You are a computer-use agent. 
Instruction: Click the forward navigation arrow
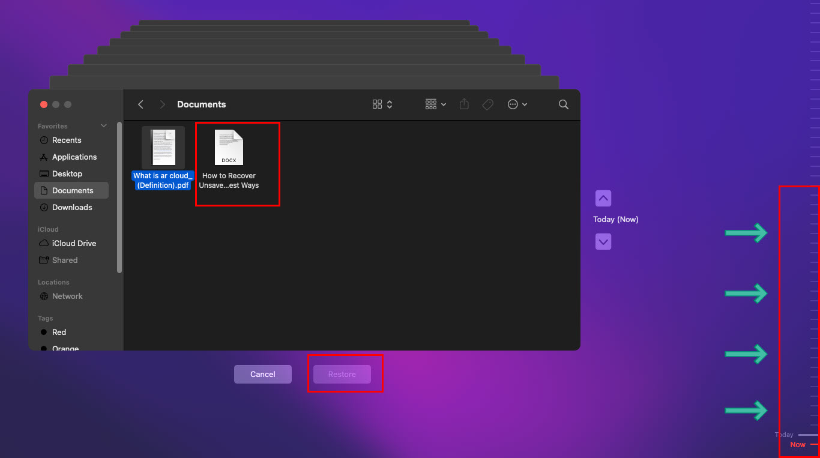(162, 104)
